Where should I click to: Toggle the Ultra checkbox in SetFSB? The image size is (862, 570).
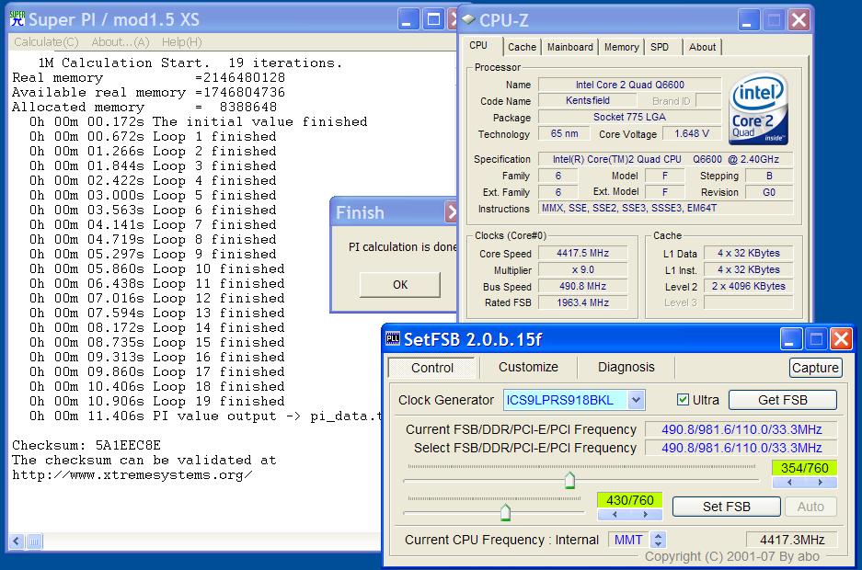(x=683, y=400)
